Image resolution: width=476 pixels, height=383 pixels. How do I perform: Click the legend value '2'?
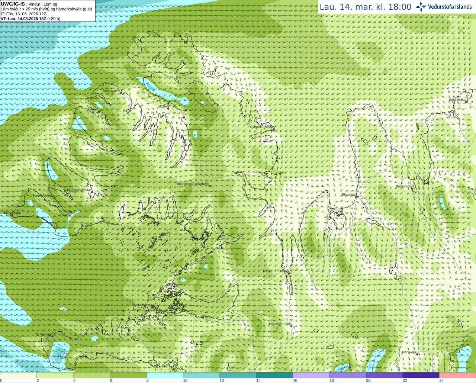click(x=38, y=380)
